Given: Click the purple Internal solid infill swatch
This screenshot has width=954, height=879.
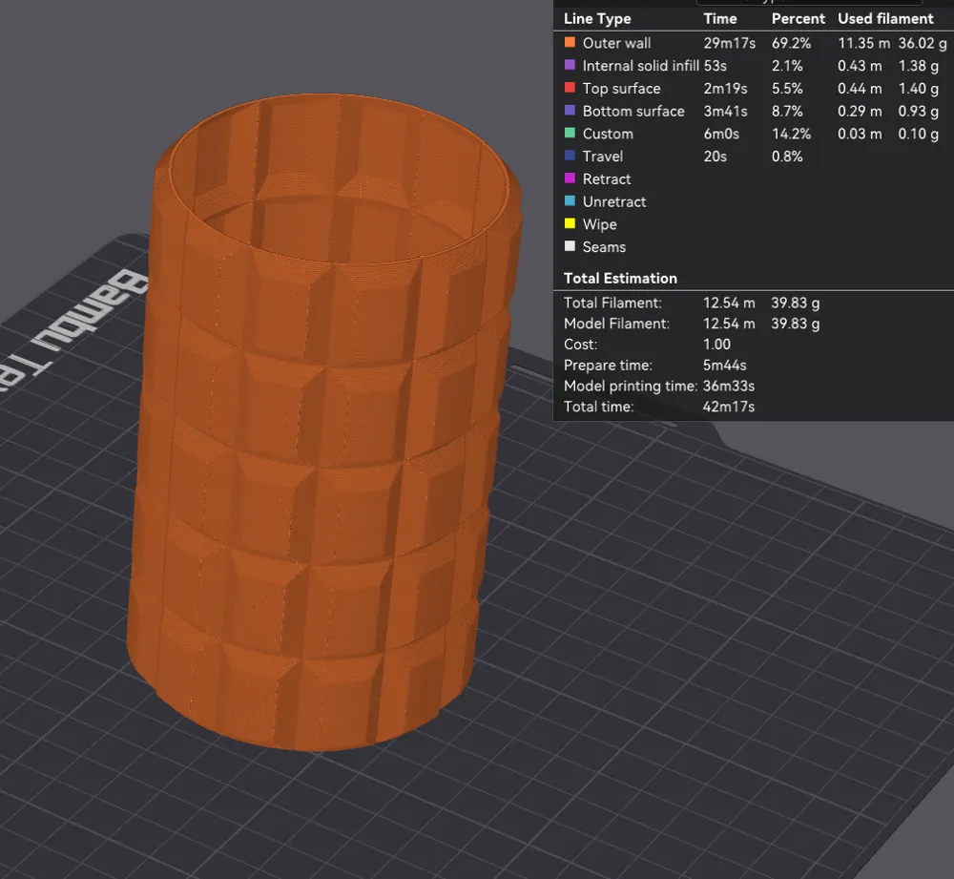Looking at the screenshot, I should pyautogui.click(x=570, y=65).
